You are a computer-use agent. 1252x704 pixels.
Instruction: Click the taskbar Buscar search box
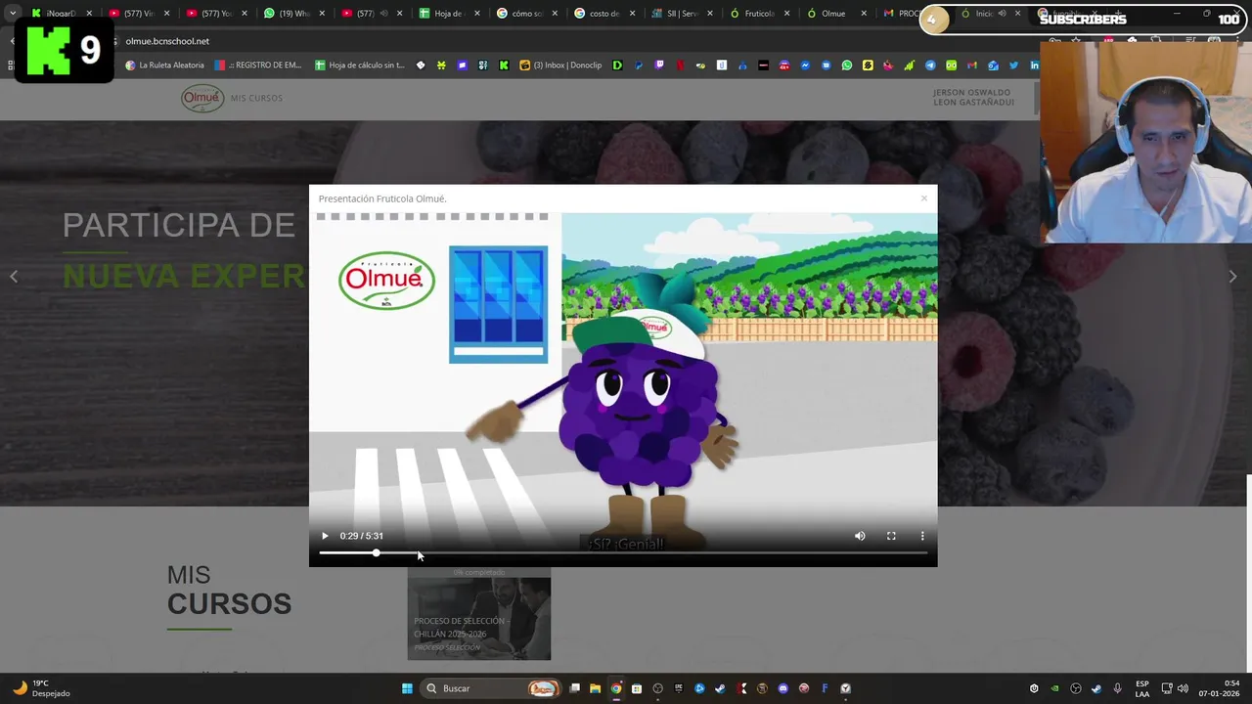(x=492, y=688)
